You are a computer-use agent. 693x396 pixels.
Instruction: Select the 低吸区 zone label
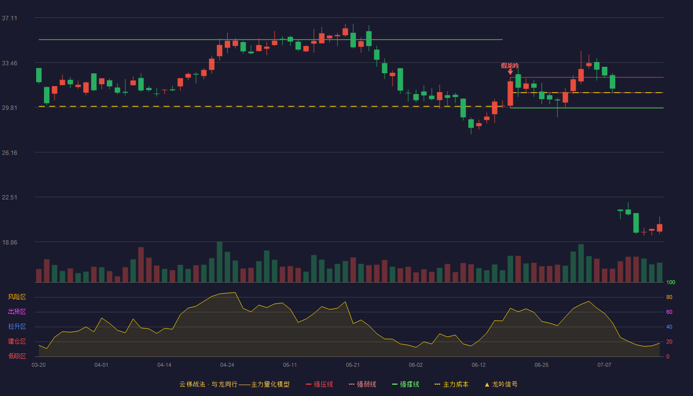17,356
